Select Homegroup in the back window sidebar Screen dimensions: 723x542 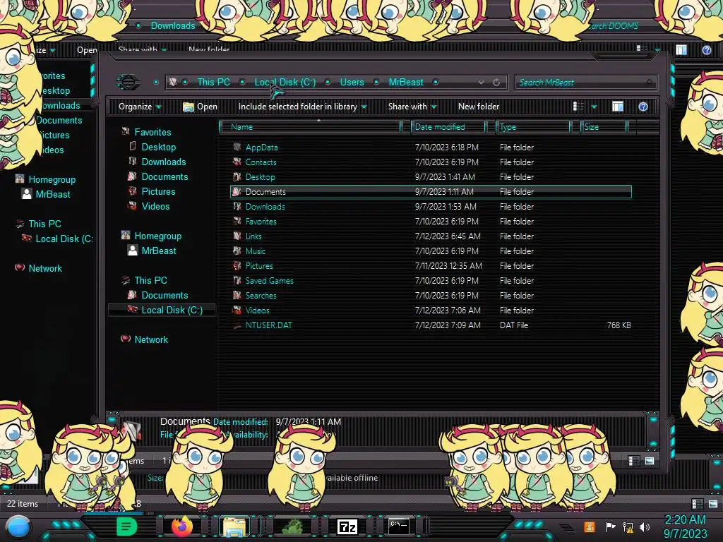pos(52,180)
